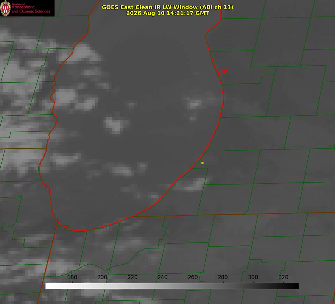Click the GOES East Clean IR title

167,7
